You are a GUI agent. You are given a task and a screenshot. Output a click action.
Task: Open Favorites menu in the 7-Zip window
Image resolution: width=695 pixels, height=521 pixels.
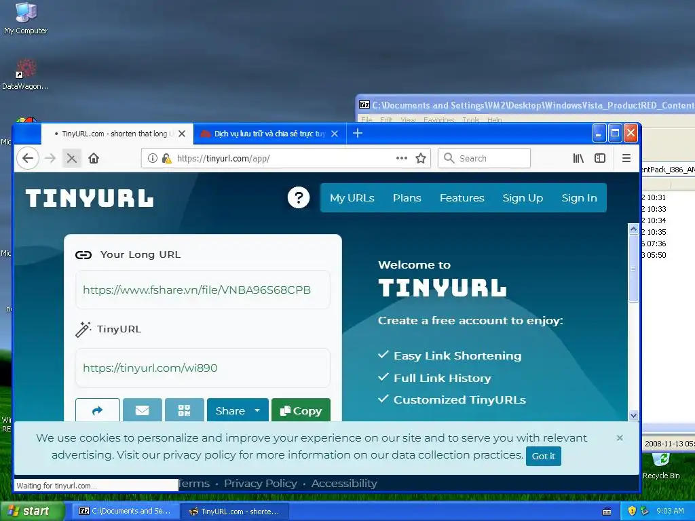click(439, 120)
